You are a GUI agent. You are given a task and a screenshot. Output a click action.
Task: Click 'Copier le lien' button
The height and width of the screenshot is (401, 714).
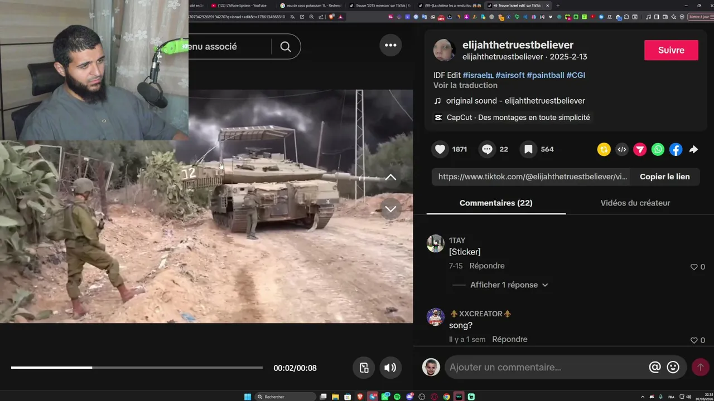(665, 177)
